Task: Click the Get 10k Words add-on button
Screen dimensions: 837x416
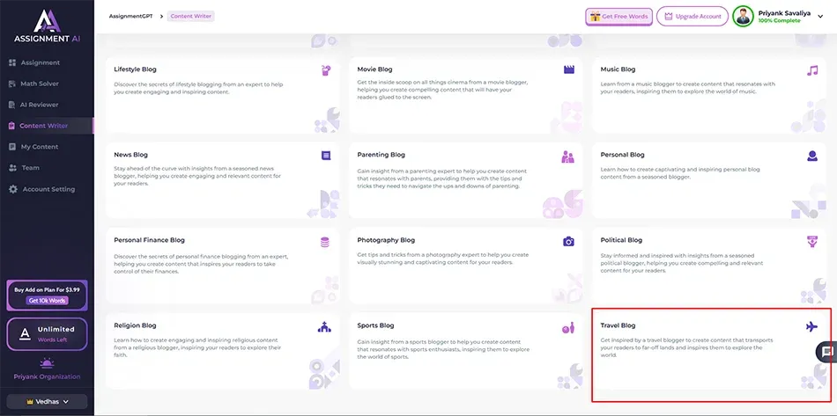Action: [47, 301]
